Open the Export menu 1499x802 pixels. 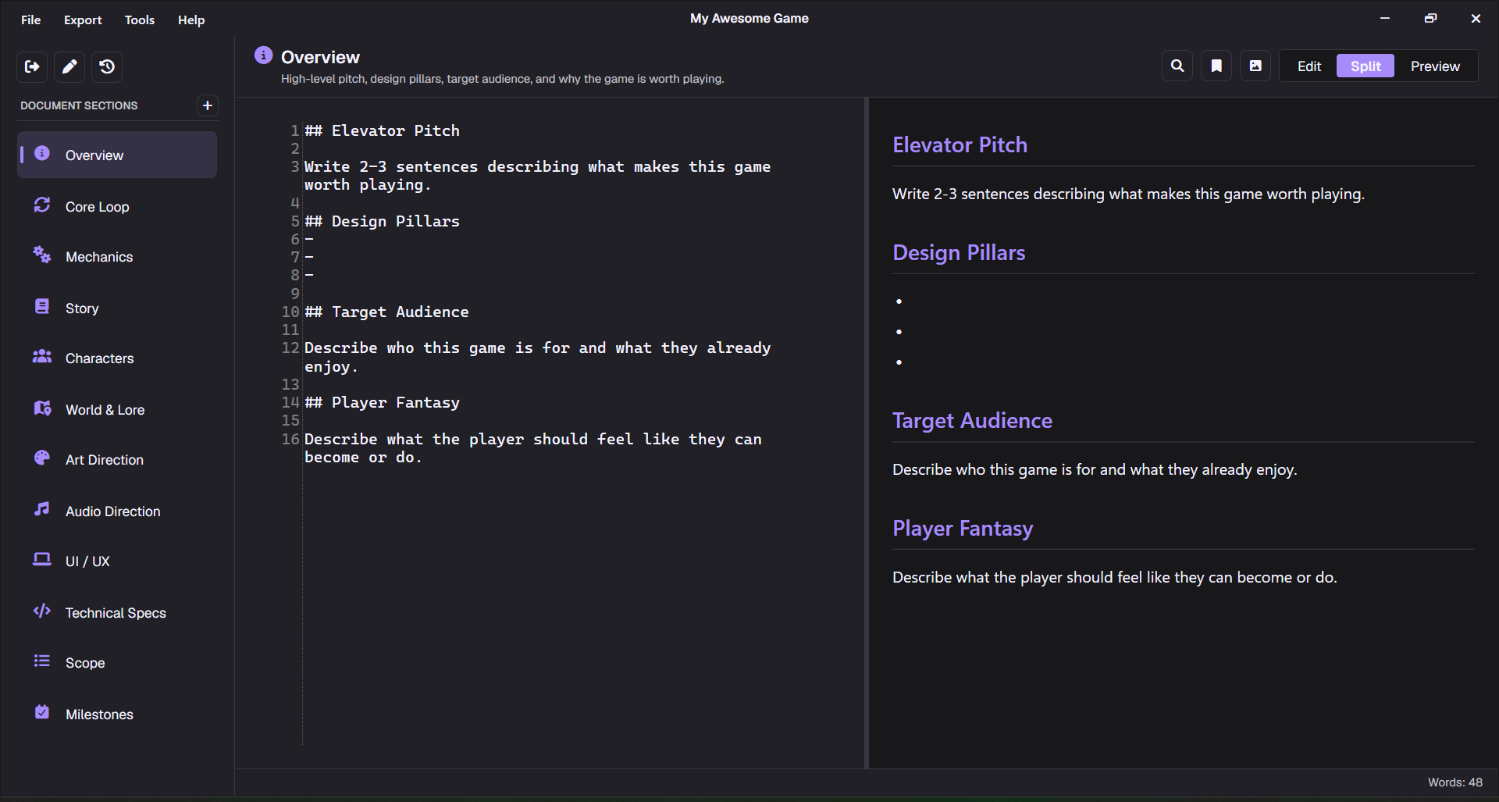click(83, 20)
